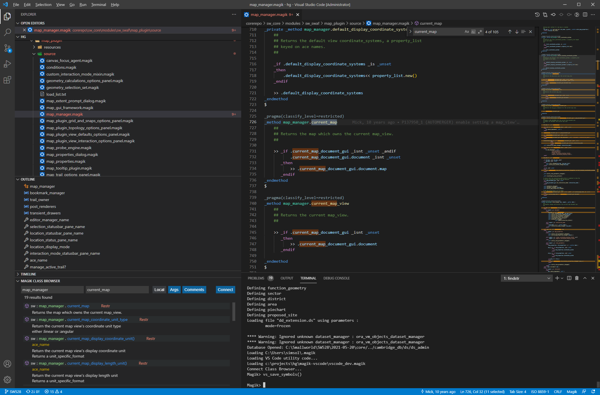The height and width of the screenshot is (395, 600).
Task: Toggle the Local filter in class browser
Action: pyautogui.click(x=159, y=290)
